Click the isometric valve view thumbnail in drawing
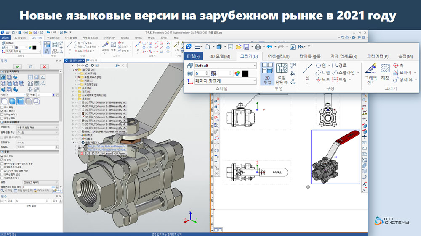The width and height of the screenshot is (421, 236). (x=336, y=157)
